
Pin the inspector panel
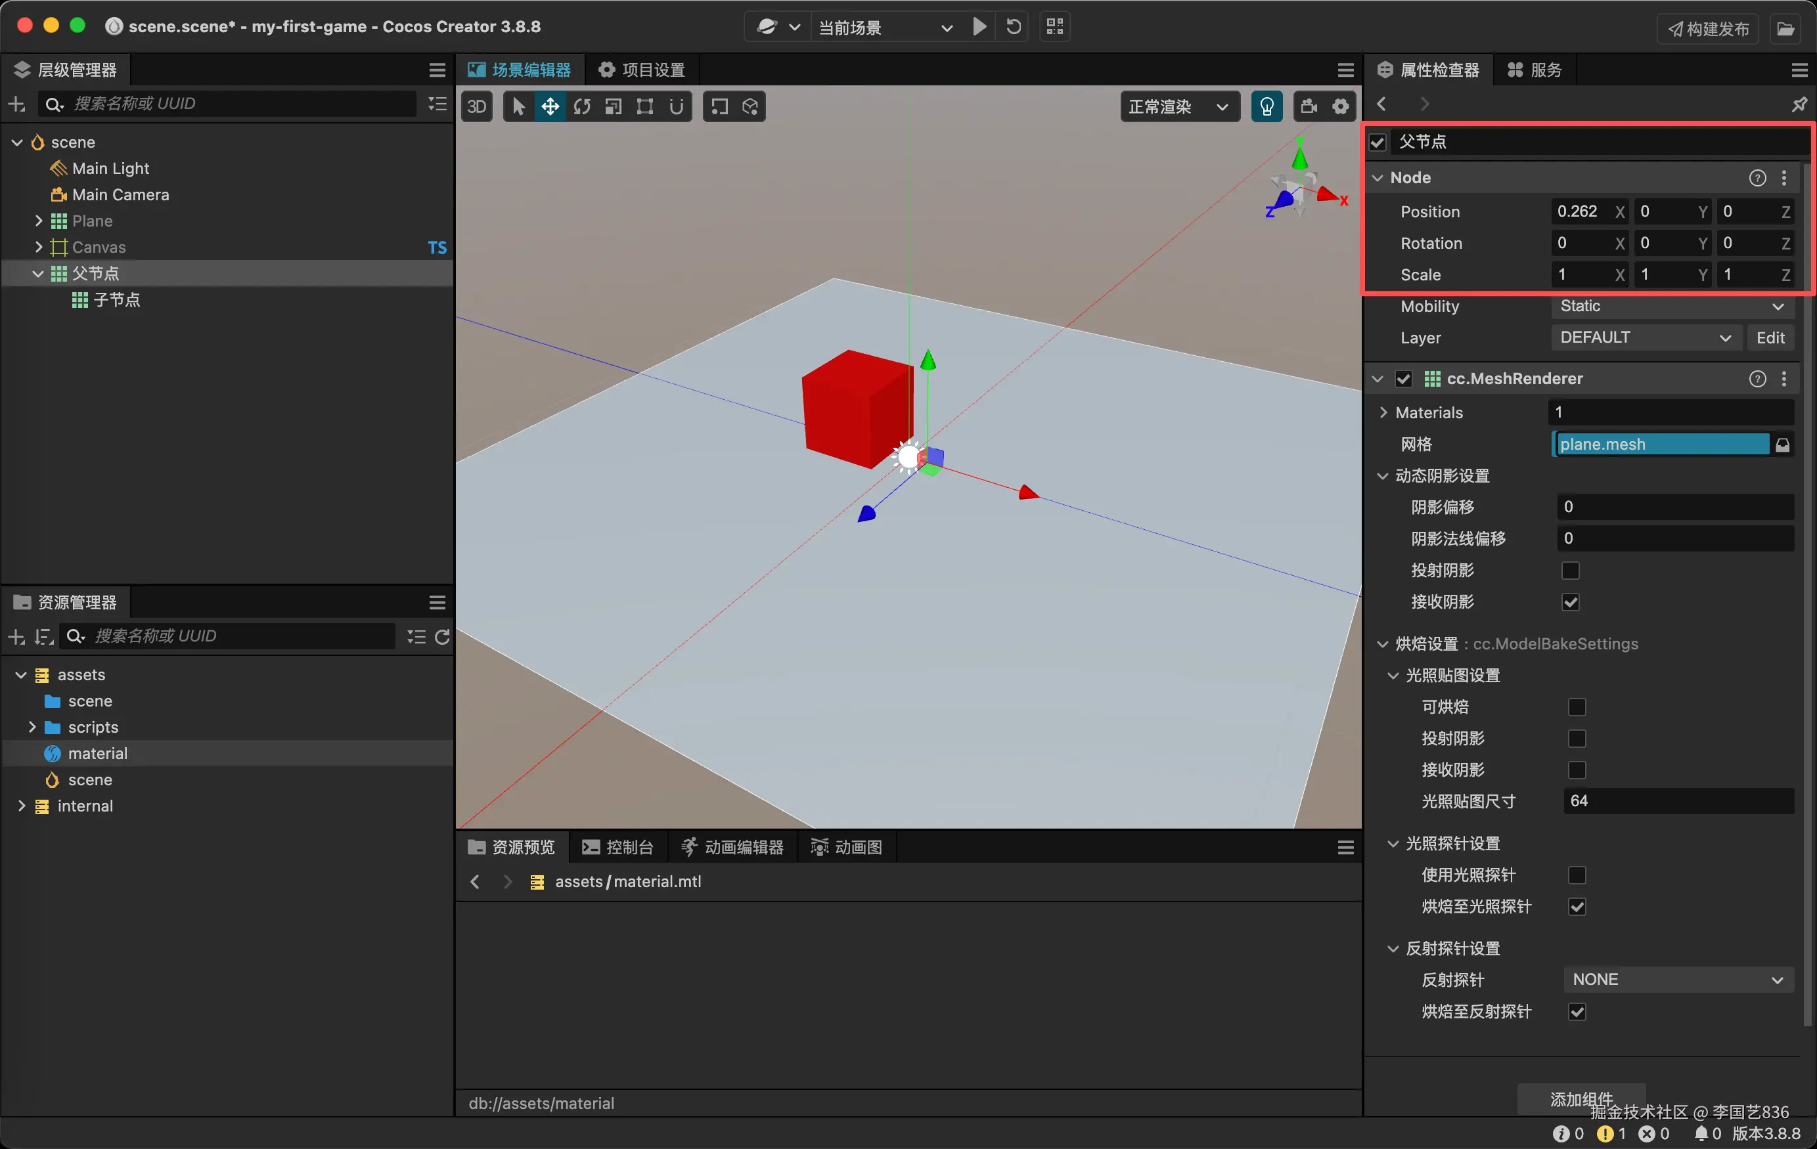click(1799, 104)
